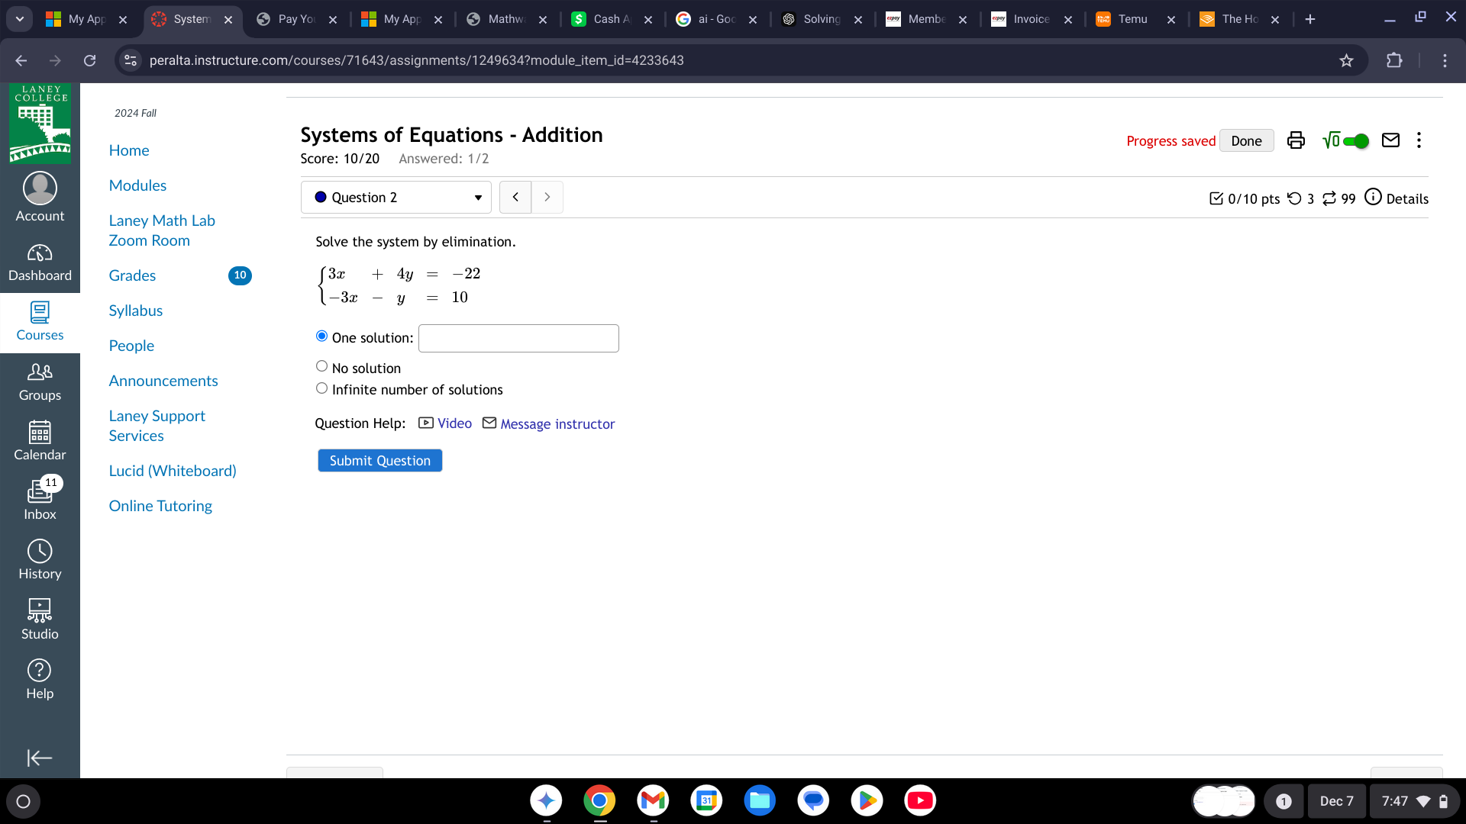Expand the Question 2 dropdown selector
This screenshot has height=824, width=1466.
(x=396, y=198)
